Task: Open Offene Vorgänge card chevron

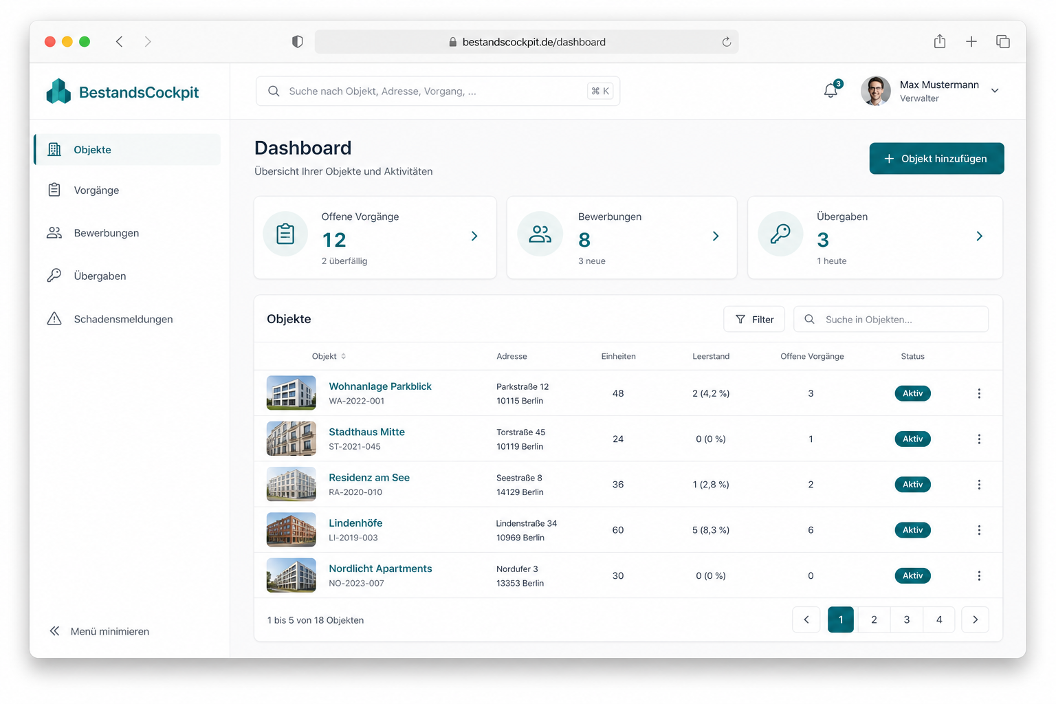Action: click(474, 236)
